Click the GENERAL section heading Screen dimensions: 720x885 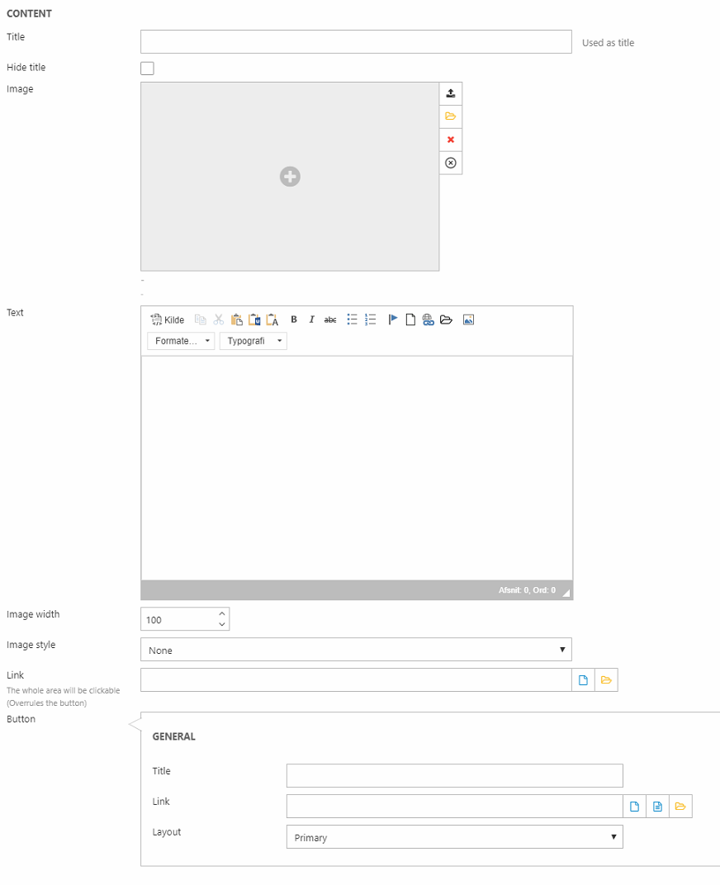174,736
